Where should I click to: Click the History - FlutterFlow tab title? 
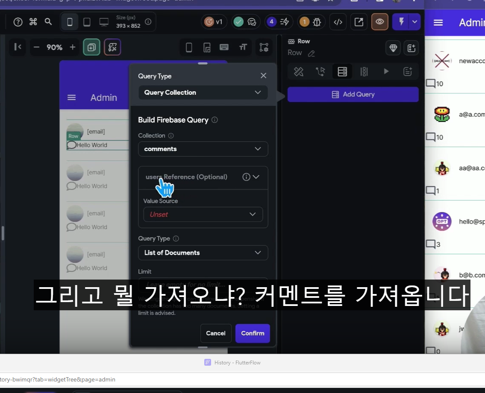pos(237,362)
